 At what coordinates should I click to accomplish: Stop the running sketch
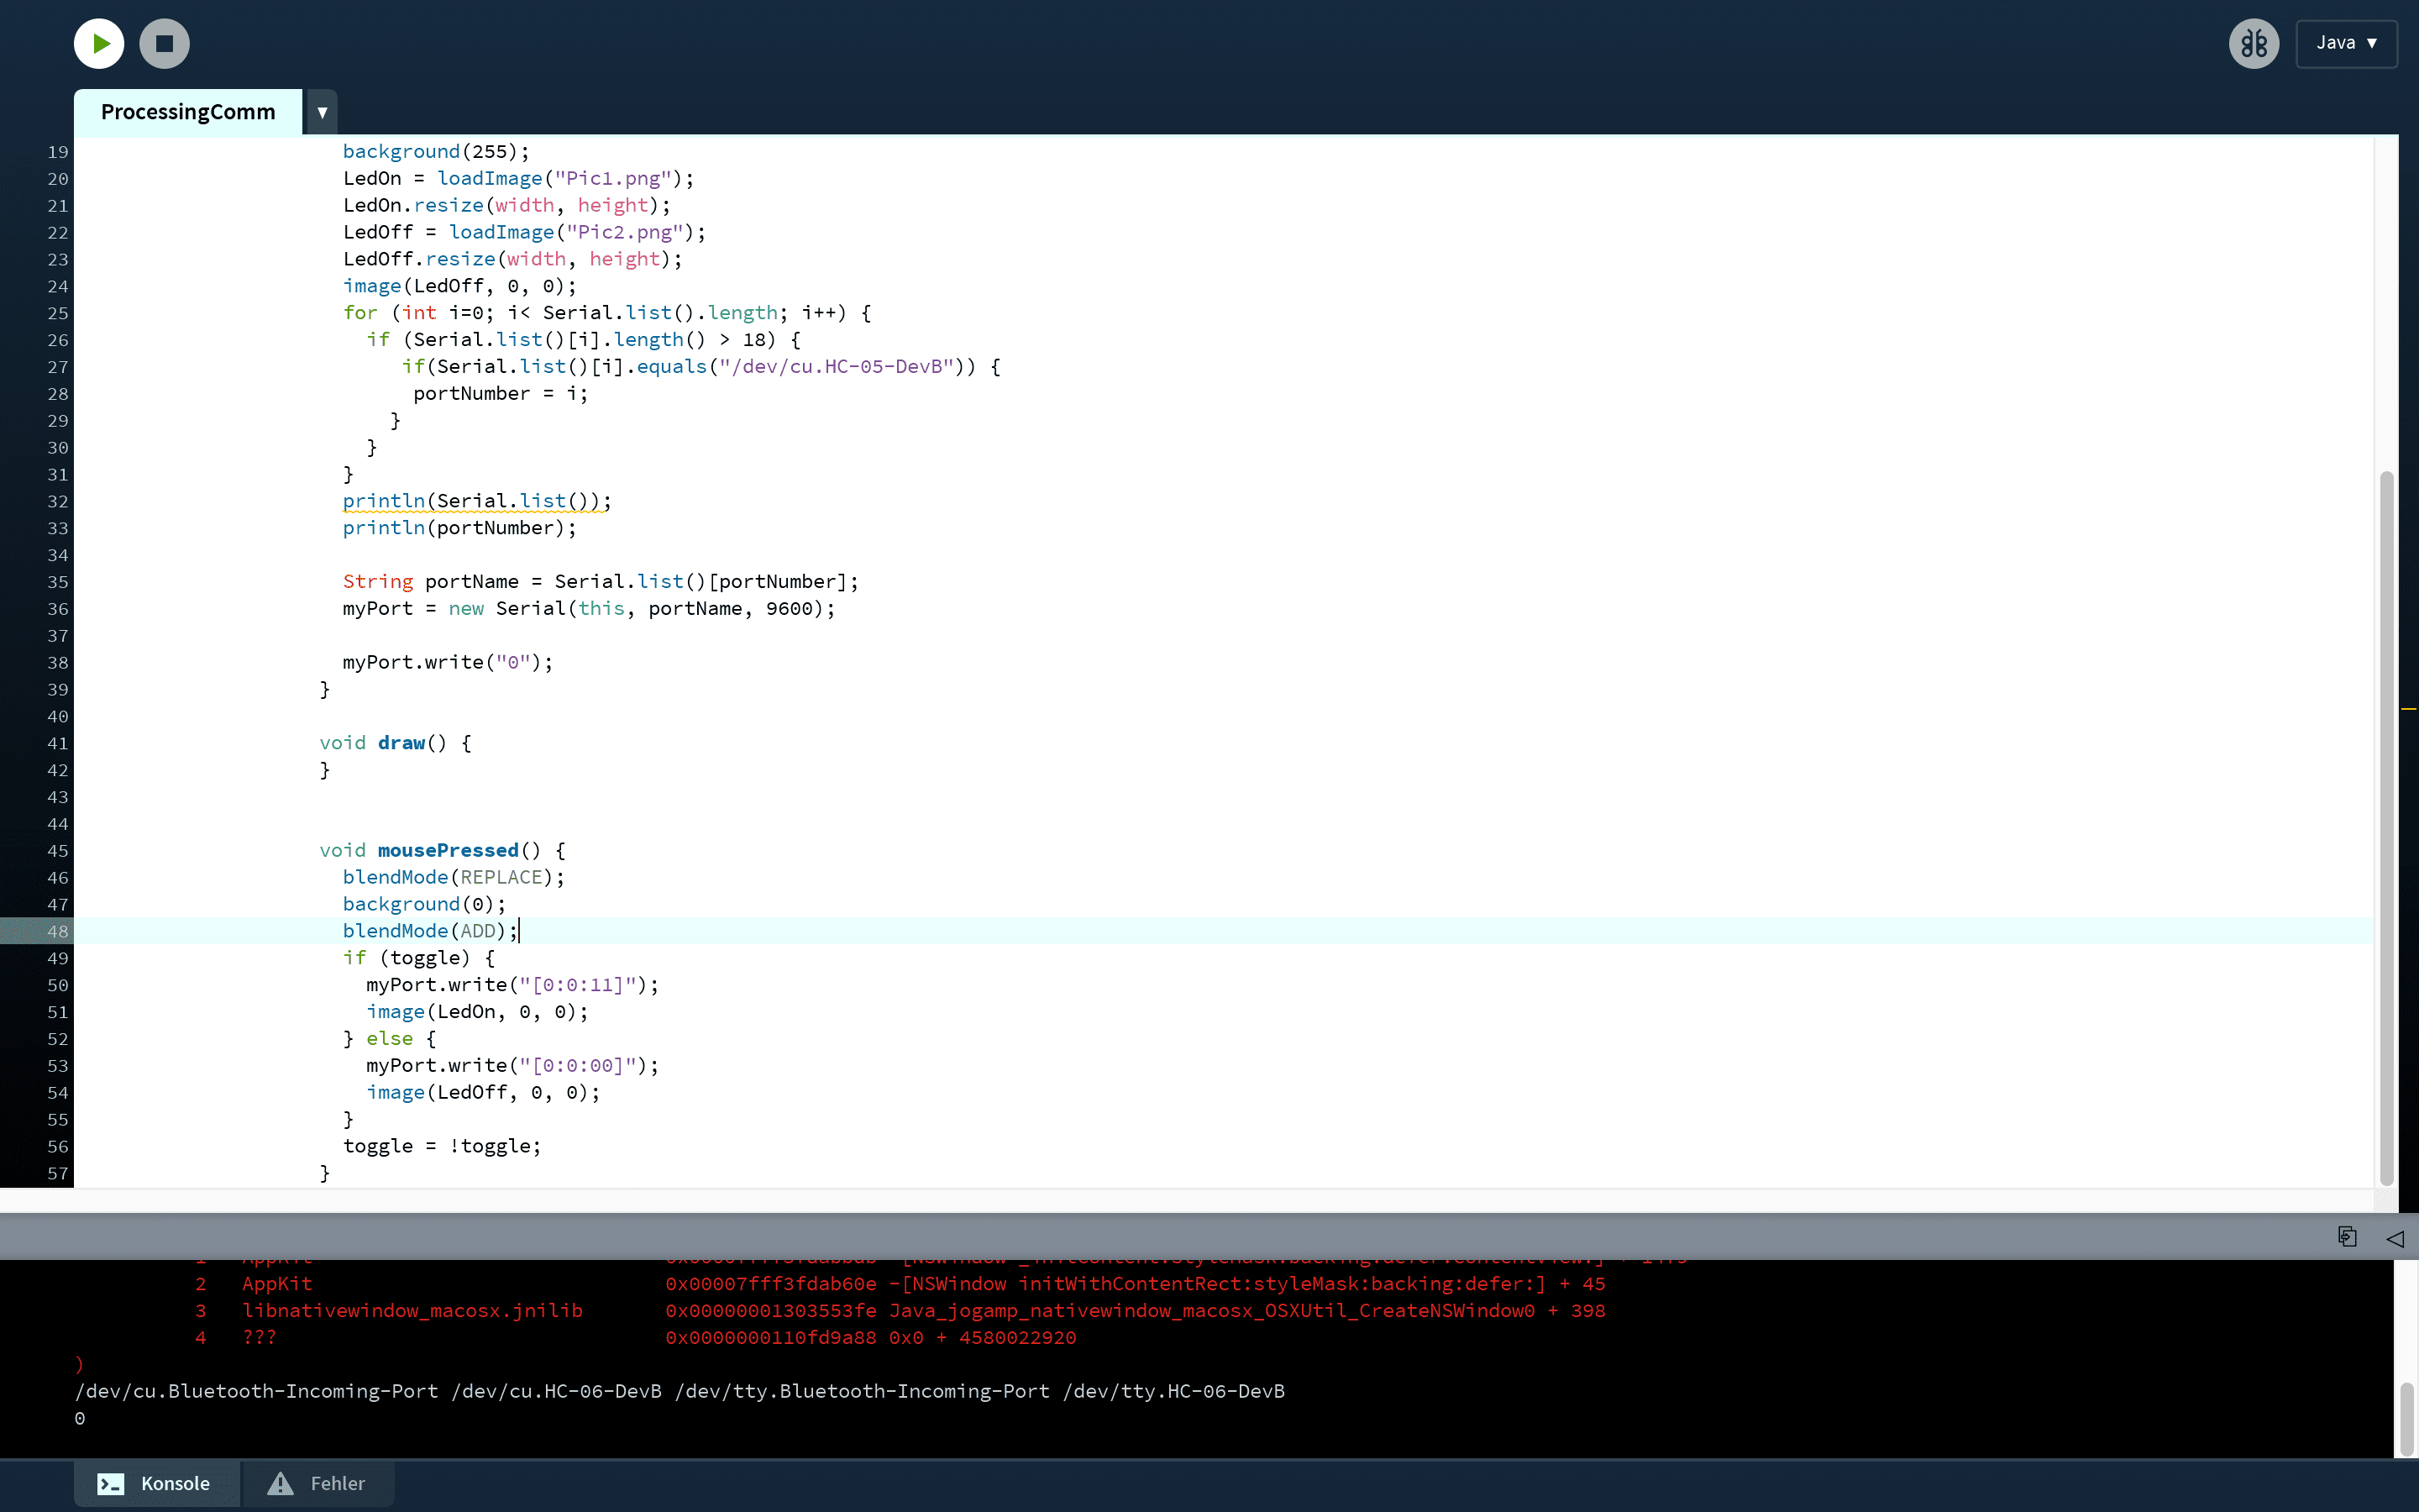[165, 44]
